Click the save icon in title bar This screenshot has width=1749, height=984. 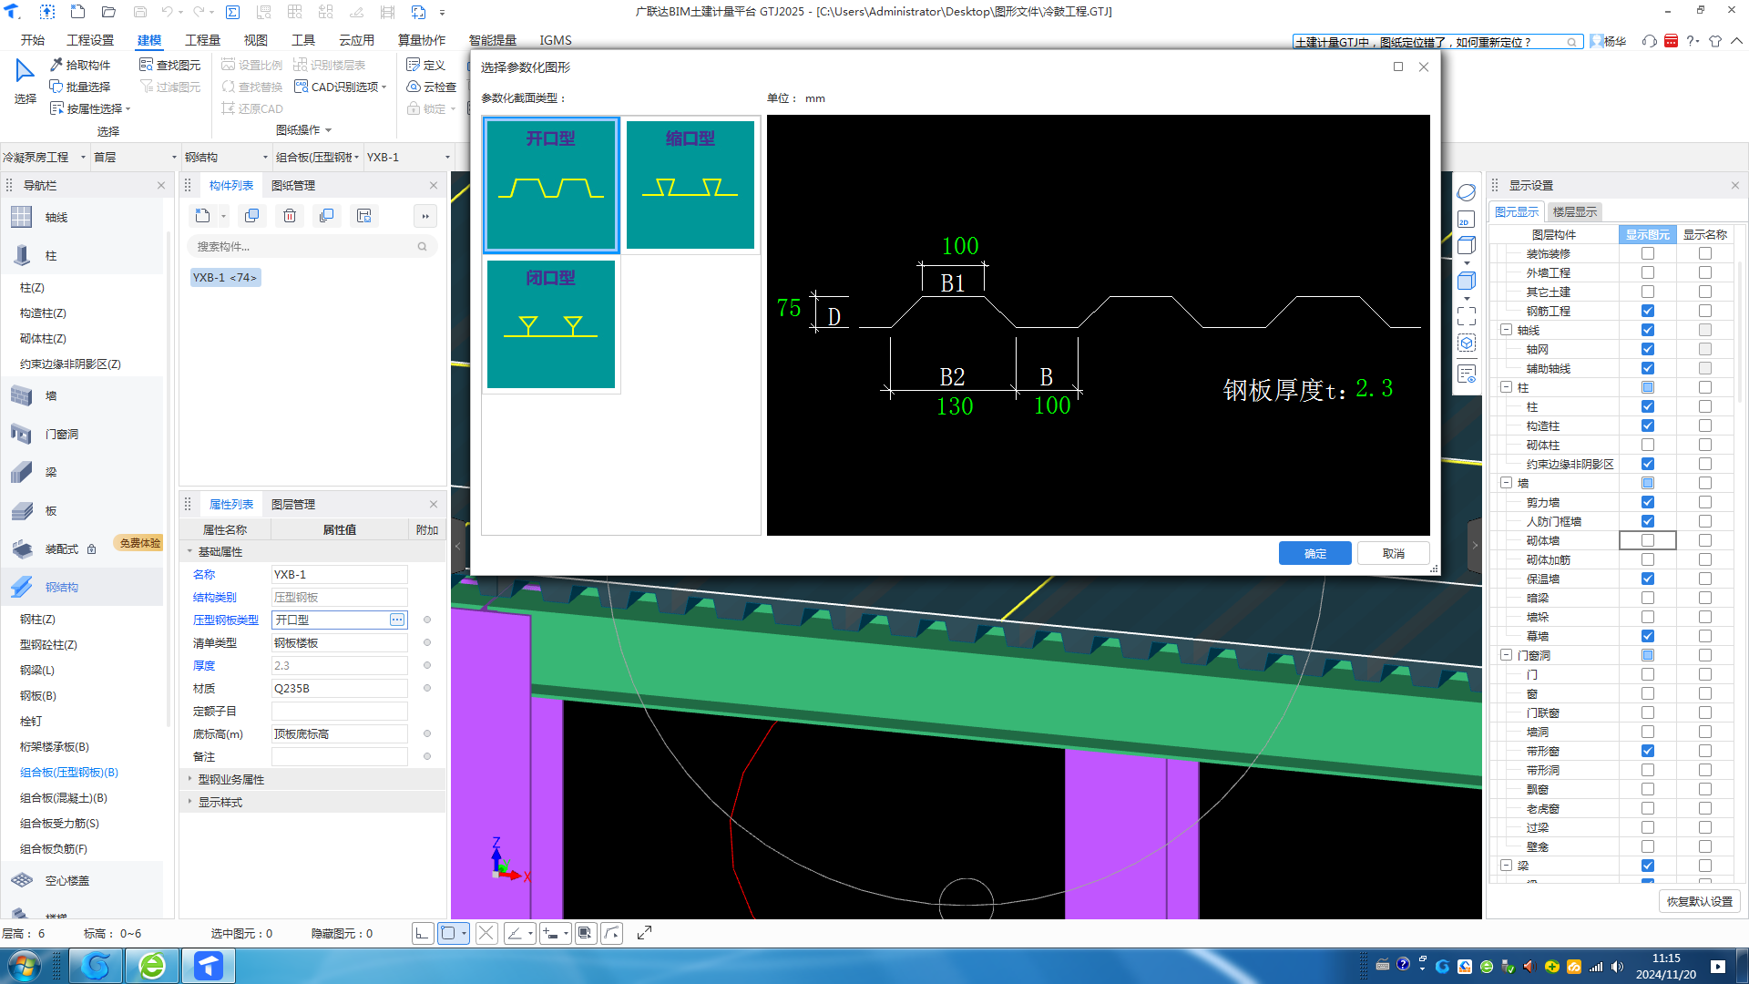point(140,12)
